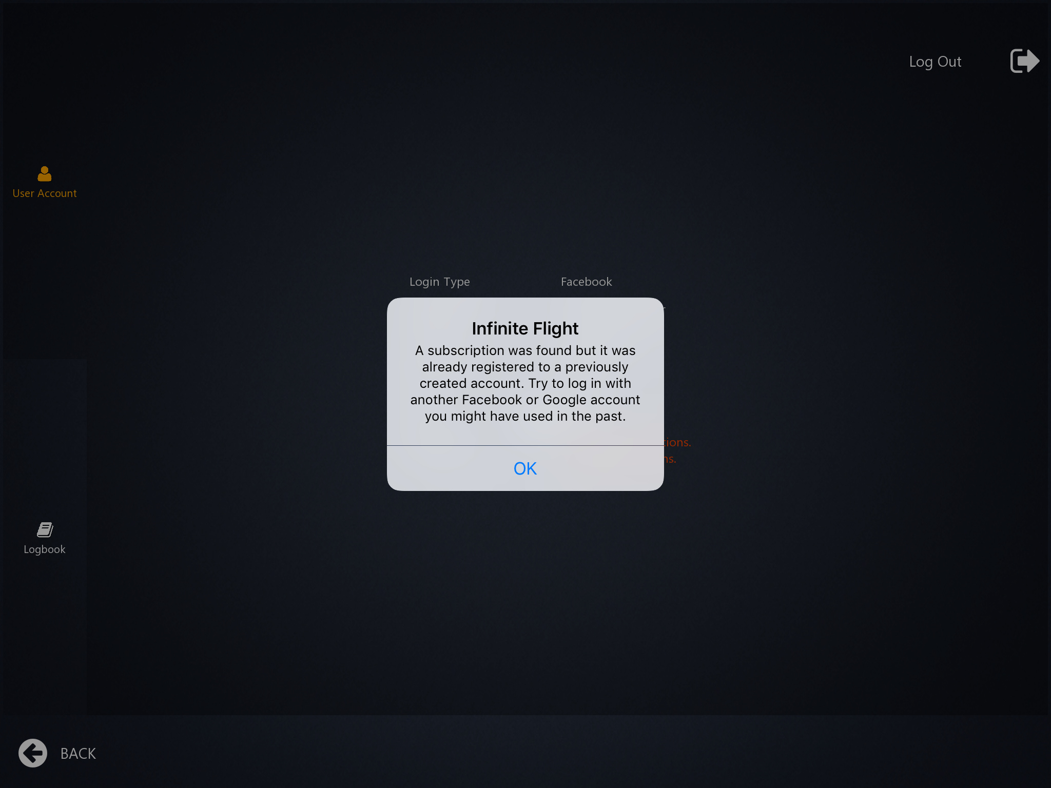The width and height of the screenshot is (1051, 788).
Task: Click the red text ending in 'ns.'
Action: [x=670, y=459]
